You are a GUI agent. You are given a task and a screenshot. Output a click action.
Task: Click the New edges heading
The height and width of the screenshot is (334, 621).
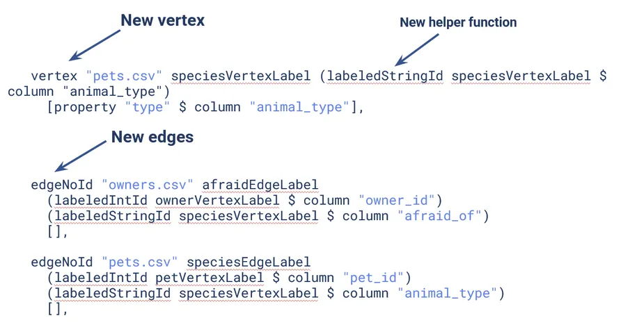152,137
